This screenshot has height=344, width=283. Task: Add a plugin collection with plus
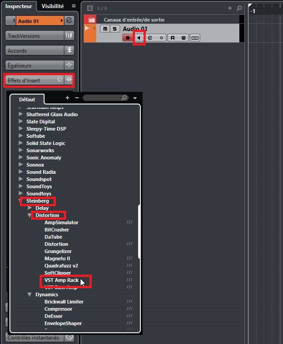[67, 98]
